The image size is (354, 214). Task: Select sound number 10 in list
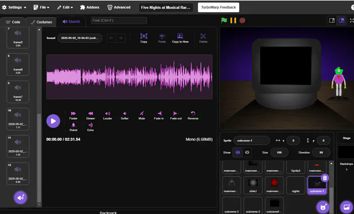pos(18,119)
